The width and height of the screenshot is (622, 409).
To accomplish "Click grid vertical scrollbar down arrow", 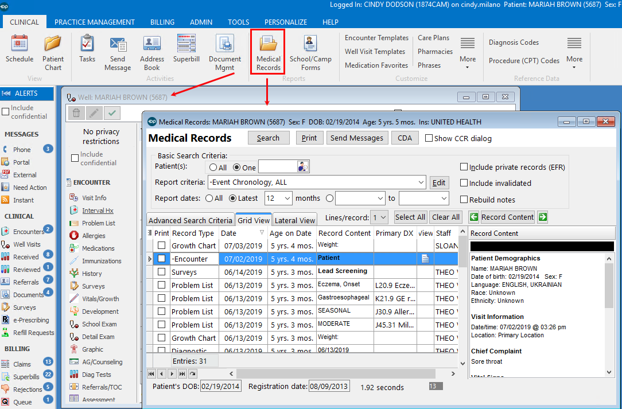I will (462, 364).
